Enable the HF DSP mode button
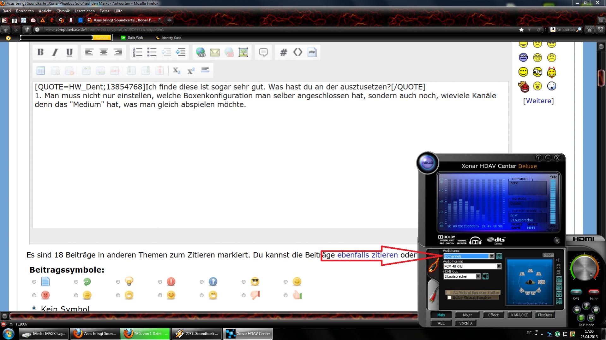This screenshot has height=340, width=606. click(581, 318)
